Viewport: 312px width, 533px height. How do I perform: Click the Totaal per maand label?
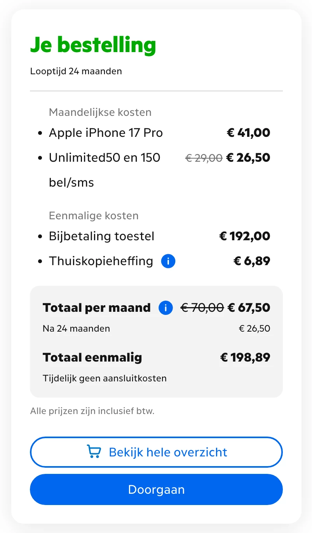coord(97,308)
